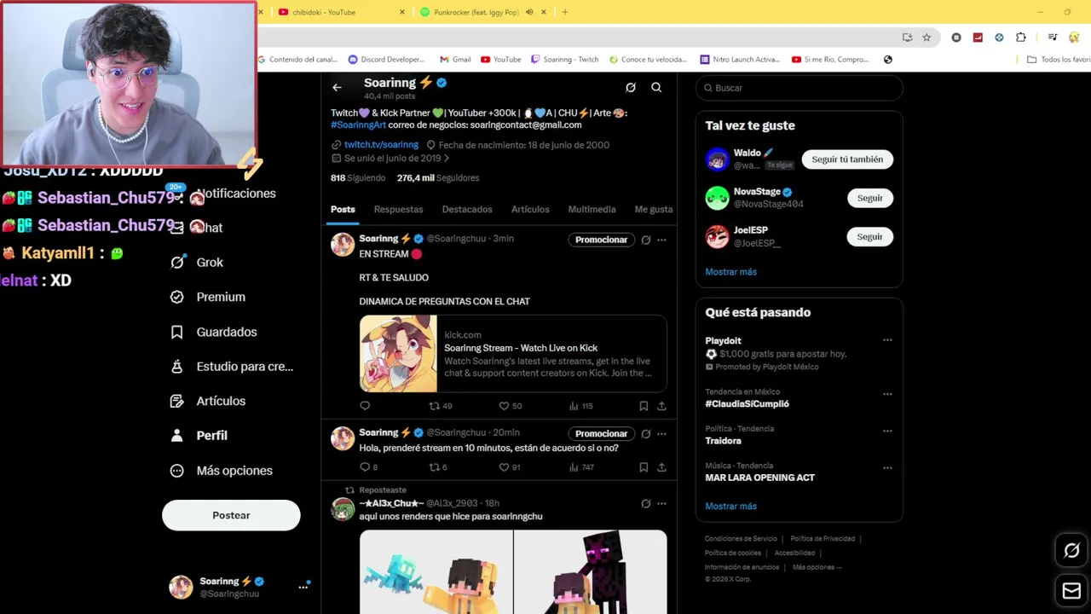The width and height of the screenshot is (1091, 614).
Task: Open Estudio para creadores in sidebar
Action: 233,366
